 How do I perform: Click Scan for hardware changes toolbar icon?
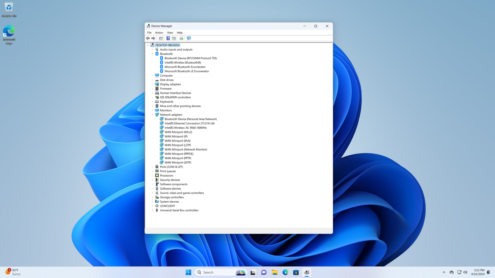189,38
